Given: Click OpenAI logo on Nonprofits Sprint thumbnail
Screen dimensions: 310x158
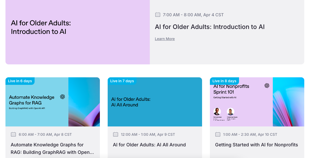Looking at the screenshot, I should 267,86.
